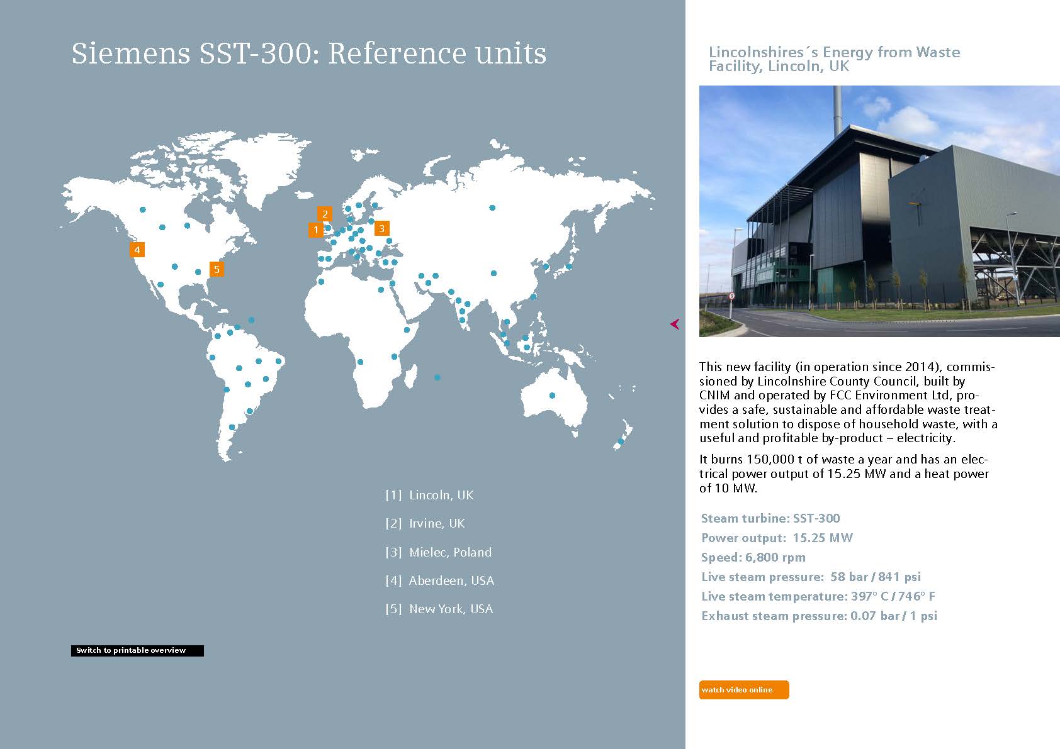Click the Siemens SST-300 Reference units title
1060x749 pixels.
coord(308,53)
